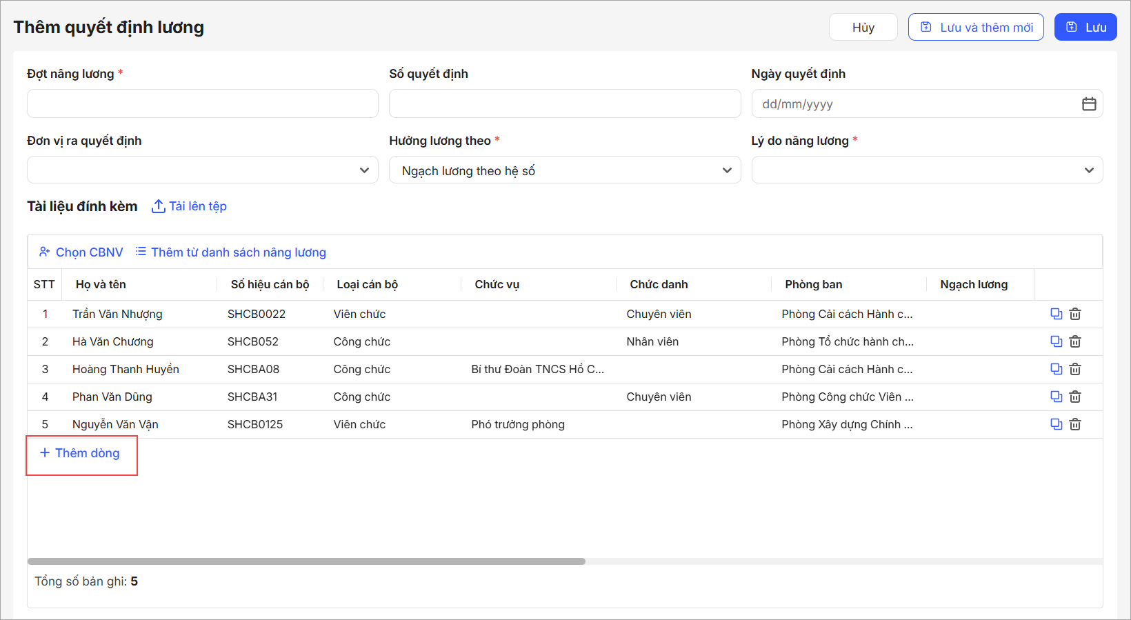Delete the Hoàng Thanh Huyền row
The height and width of the screenshot is (620, 1131).
(1075, 370)
